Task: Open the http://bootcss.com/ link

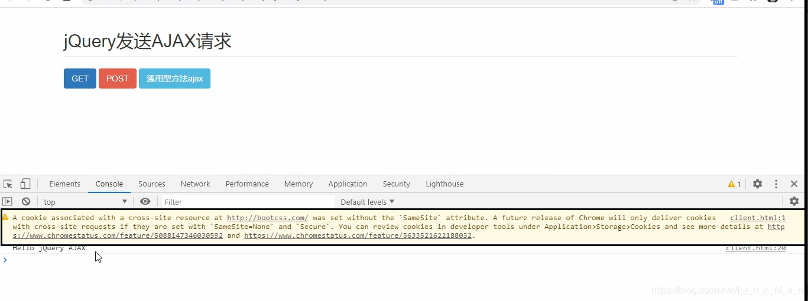Action: 268,218
